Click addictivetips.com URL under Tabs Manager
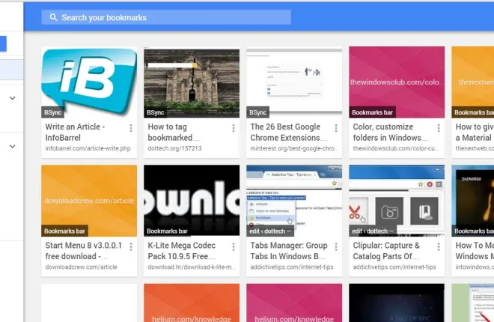Screen dimensions: 494x322 coord(292,267)
